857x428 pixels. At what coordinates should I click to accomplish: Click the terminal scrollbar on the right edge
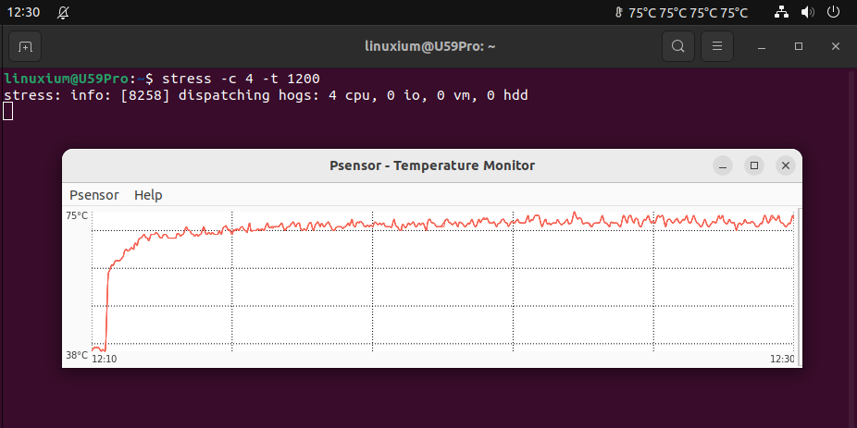pyautogui.click(x=851, y=249)
